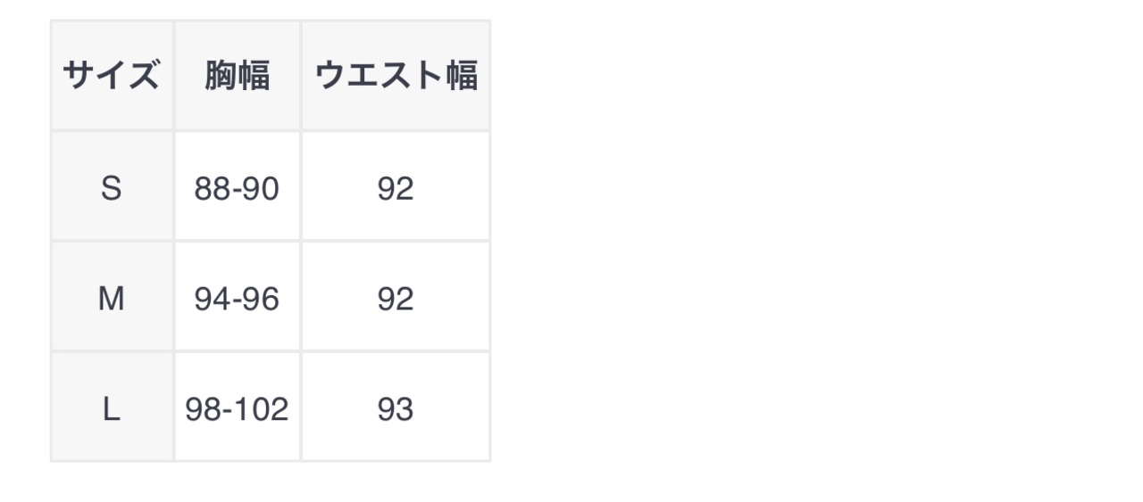Click the ウエスト幅 column header
This screenshot has width=1143, height=502.
[396, 76]
